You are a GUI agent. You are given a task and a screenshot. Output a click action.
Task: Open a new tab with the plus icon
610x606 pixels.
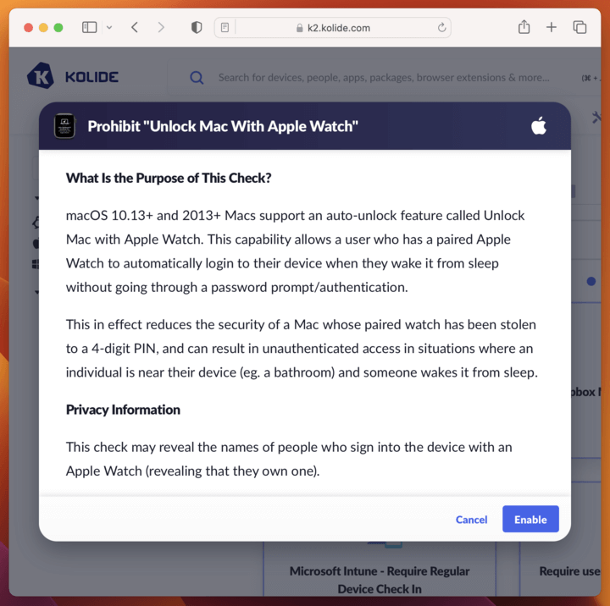pyautogui.click(x=552, y=27)
